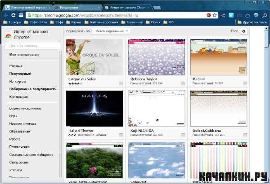Open the Рекомендованные sort dropdown

(x=111, y=31)
